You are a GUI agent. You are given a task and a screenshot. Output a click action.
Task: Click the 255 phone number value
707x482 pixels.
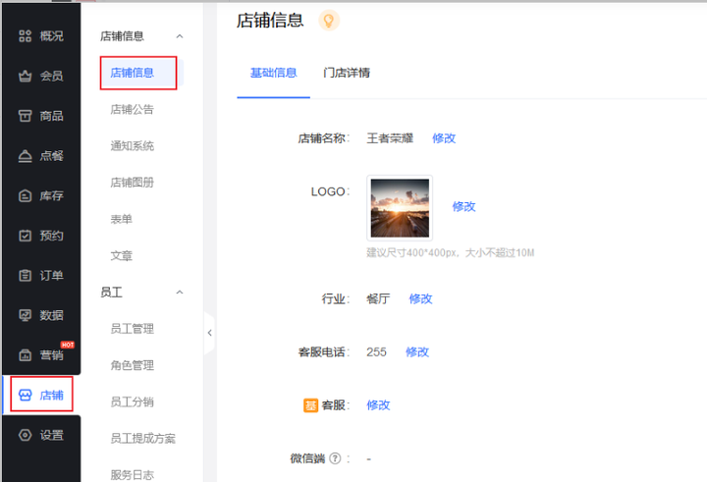click(x=376, y=351)
